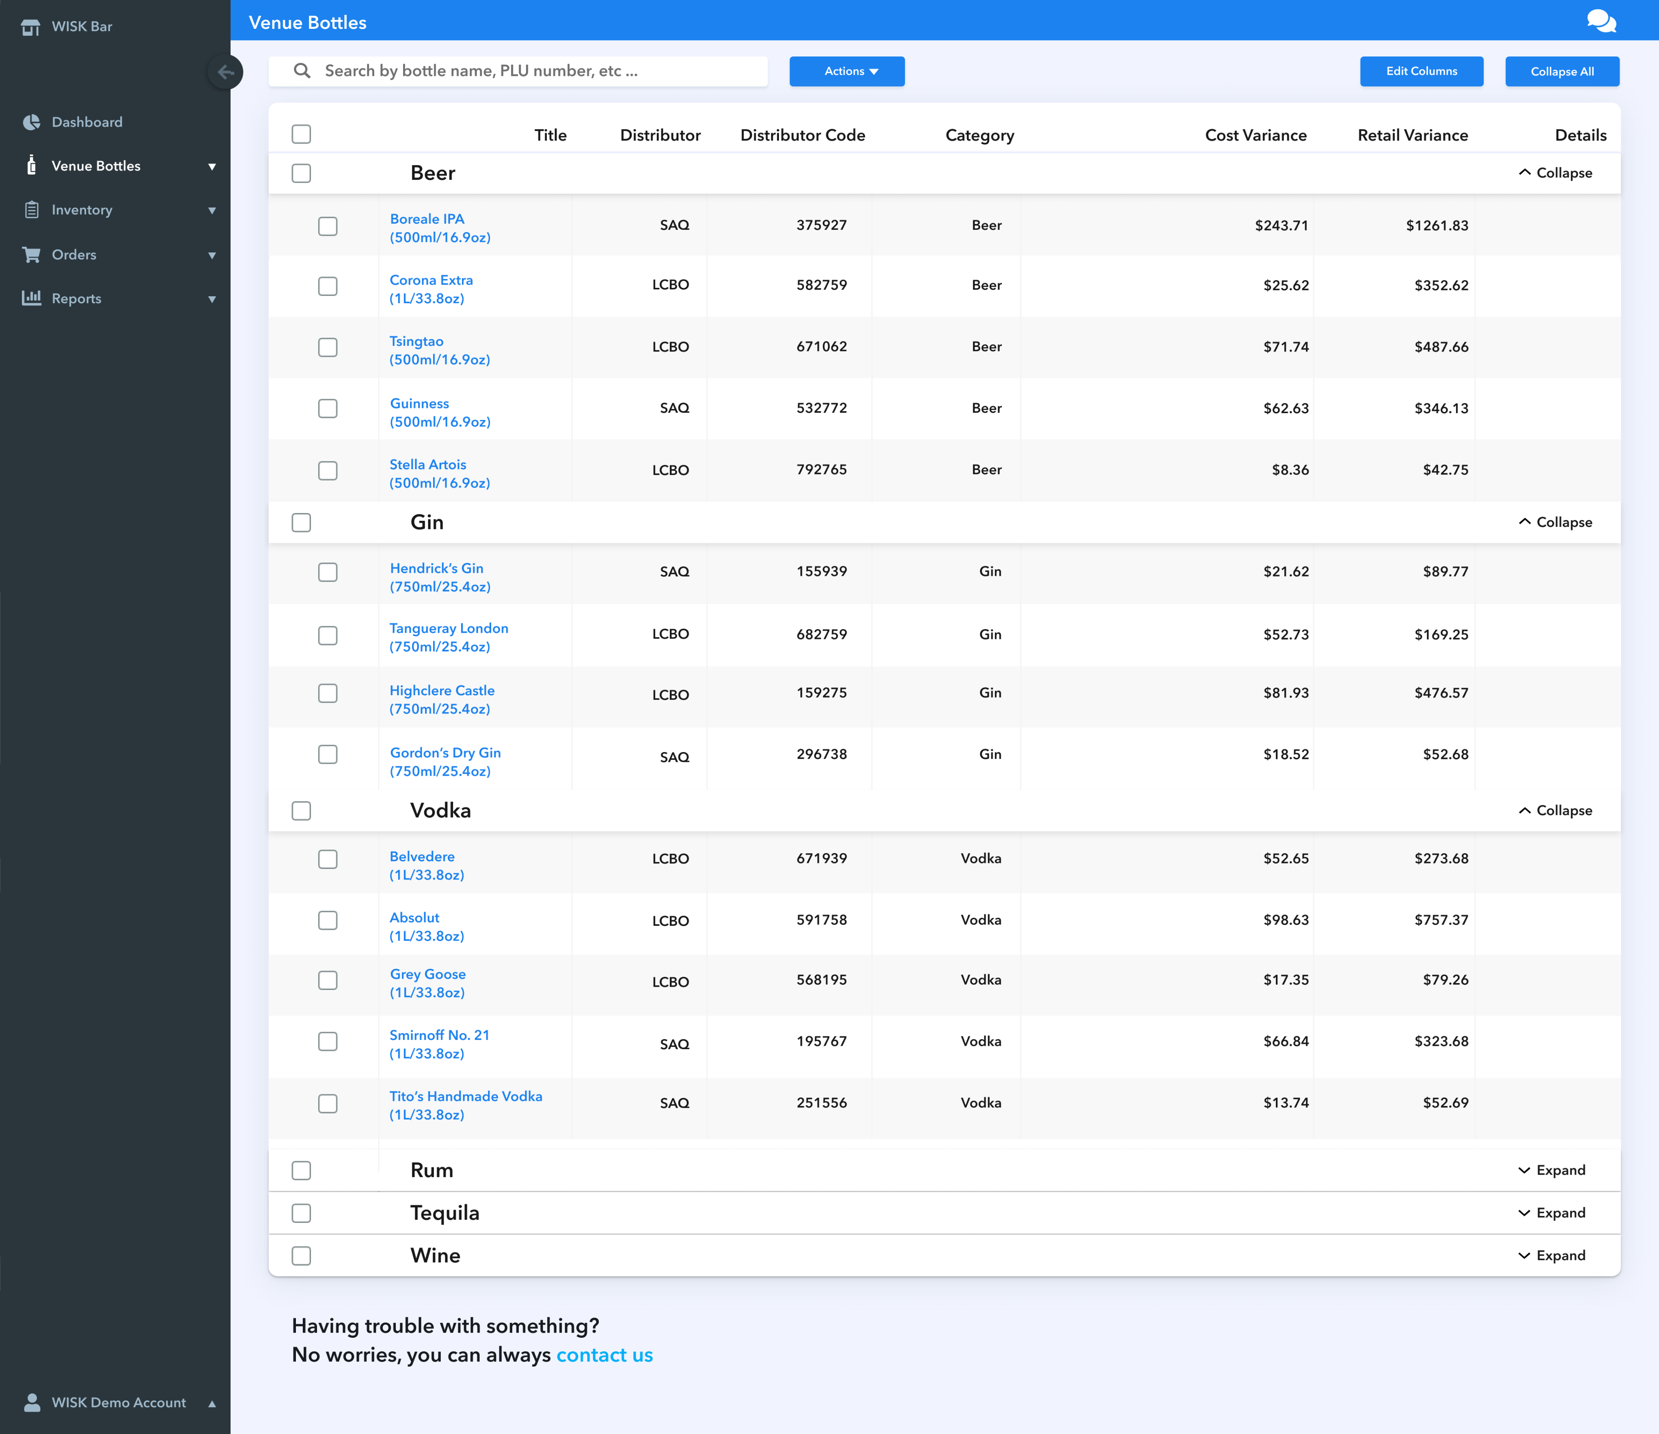Screen dimensions: 1659x1434
Task: Open Inventory in sidebar
Action: (x=82, y=210)
